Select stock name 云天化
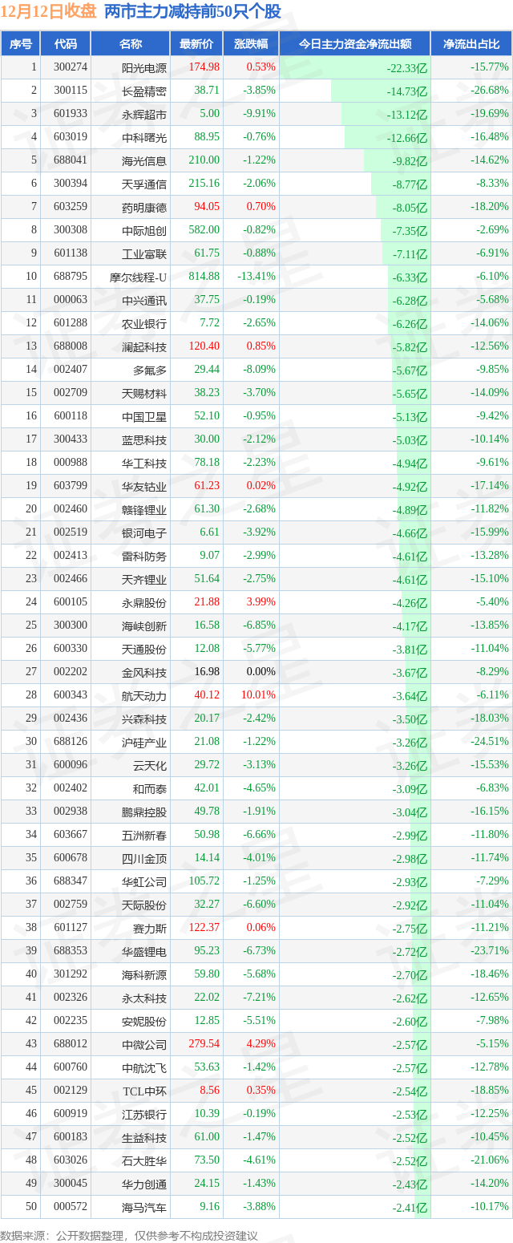513x1243 pixels. coord(150,765)
